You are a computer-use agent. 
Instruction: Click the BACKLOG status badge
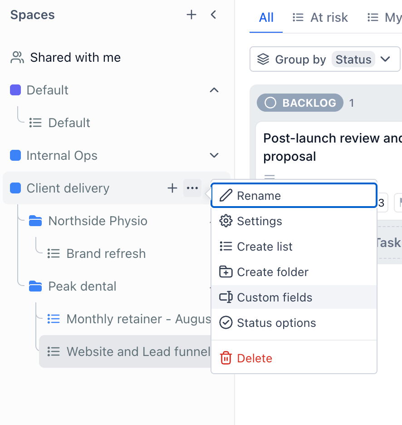300,103
